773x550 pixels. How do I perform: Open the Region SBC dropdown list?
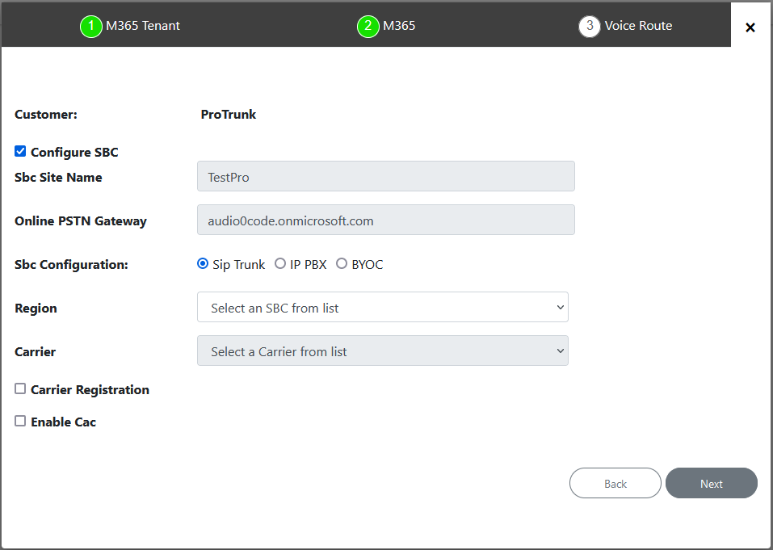click(x=382, y=307)
